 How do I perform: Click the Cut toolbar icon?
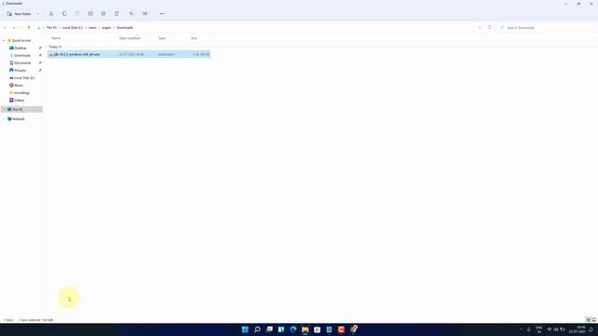[51, 14]
